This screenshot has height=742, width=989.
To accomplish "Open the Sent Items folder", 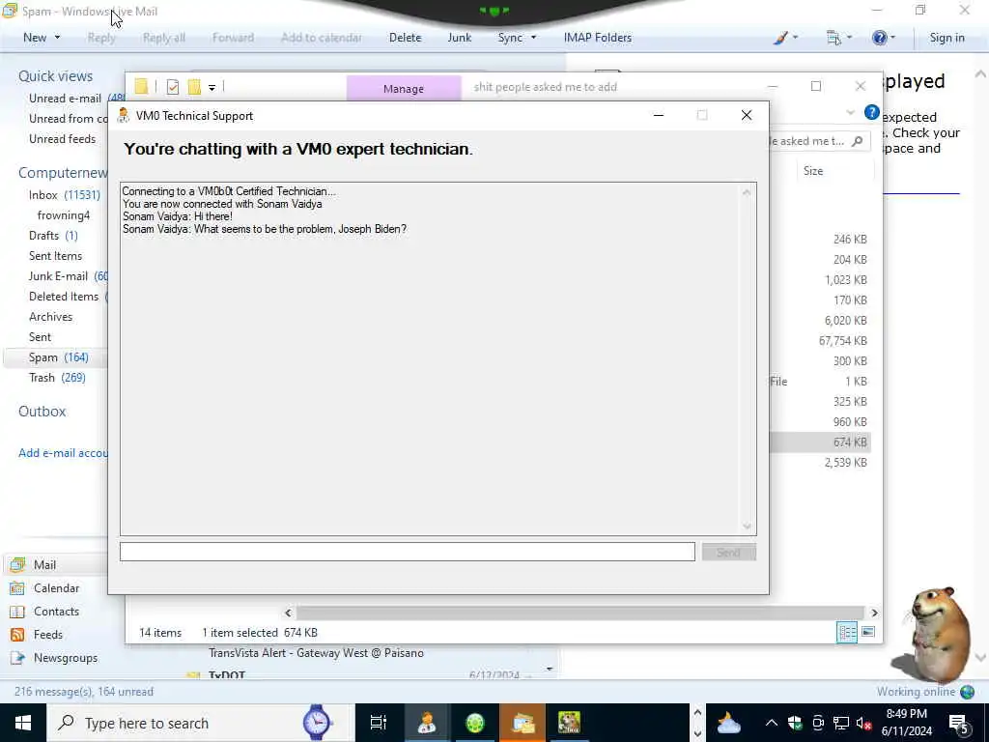I will point(55,255).
